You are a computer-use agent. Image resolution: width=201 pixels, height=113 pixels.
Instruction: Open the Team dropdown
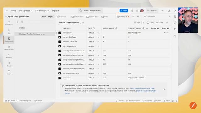coord(152,11)
